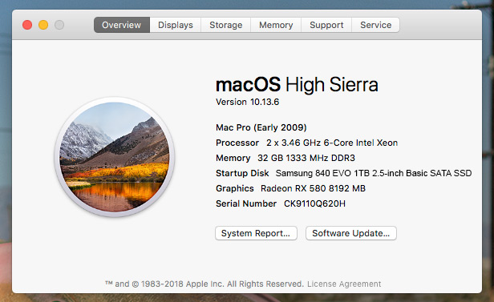The width and height of the screenshot is (494, 302).
Task: Select the serial number CK9110Q620H
Action: click(314, 203)
